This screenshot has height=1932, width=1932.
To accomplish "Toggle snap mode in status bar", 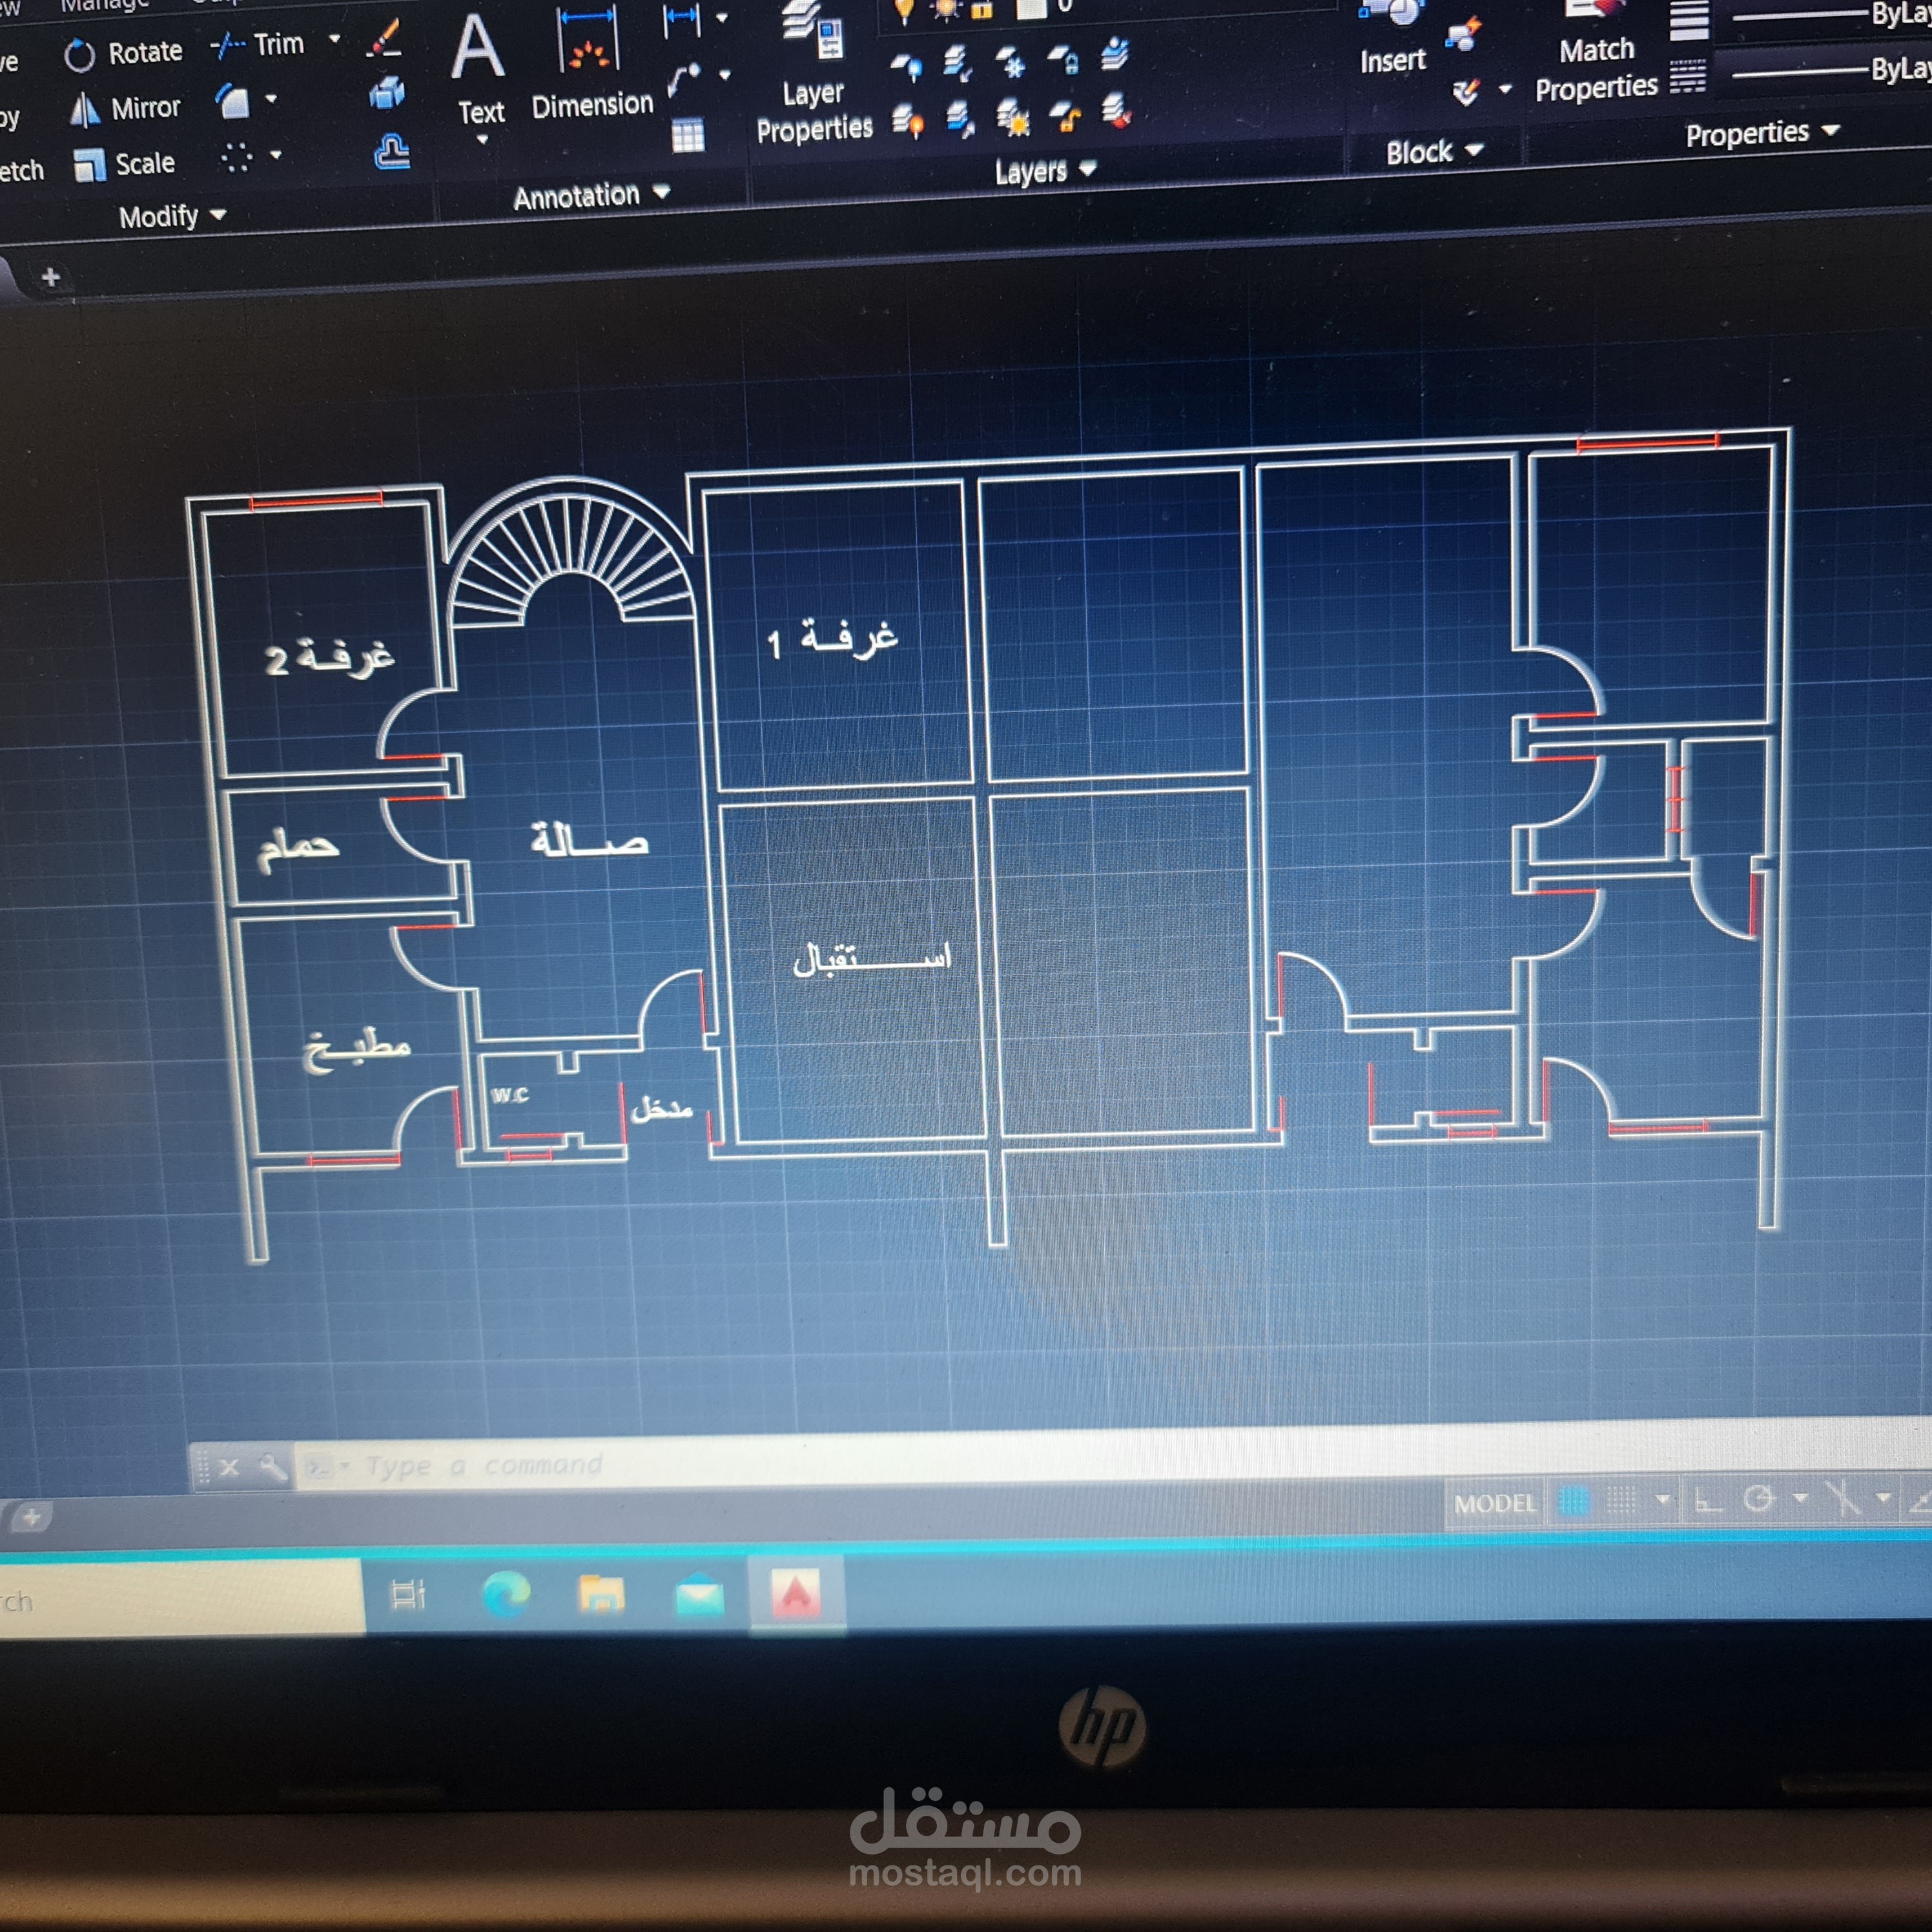I will (x=1621, y=1500).
